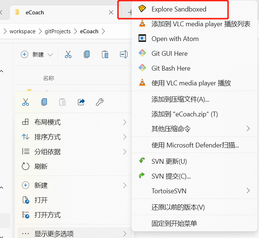Expand the 分组依据 submenu chevron

pos(125,152)
